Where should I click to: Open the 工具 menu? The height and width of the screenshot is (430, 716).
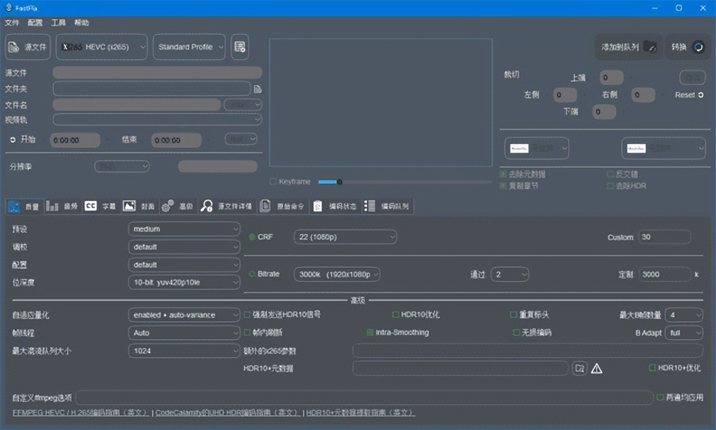click(58, 22)
